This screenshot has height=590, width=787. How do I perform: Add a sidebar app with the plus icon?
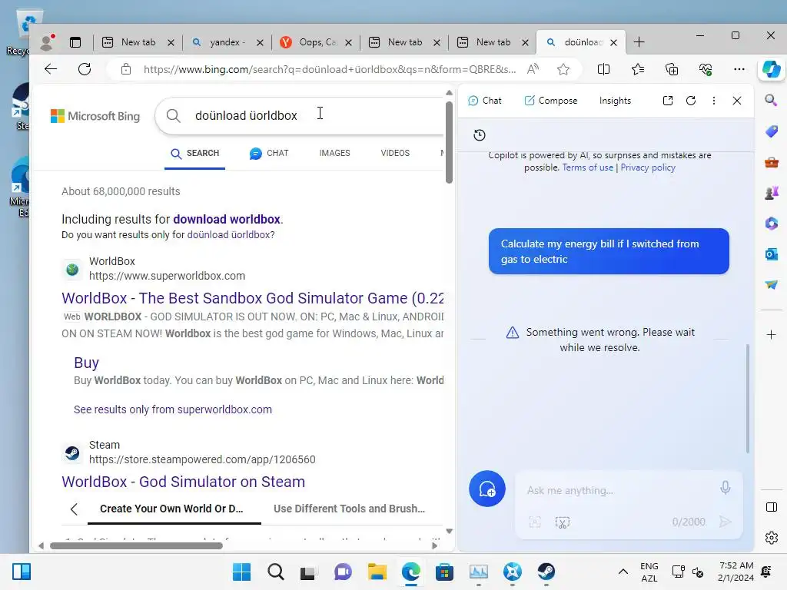point(772,335)
